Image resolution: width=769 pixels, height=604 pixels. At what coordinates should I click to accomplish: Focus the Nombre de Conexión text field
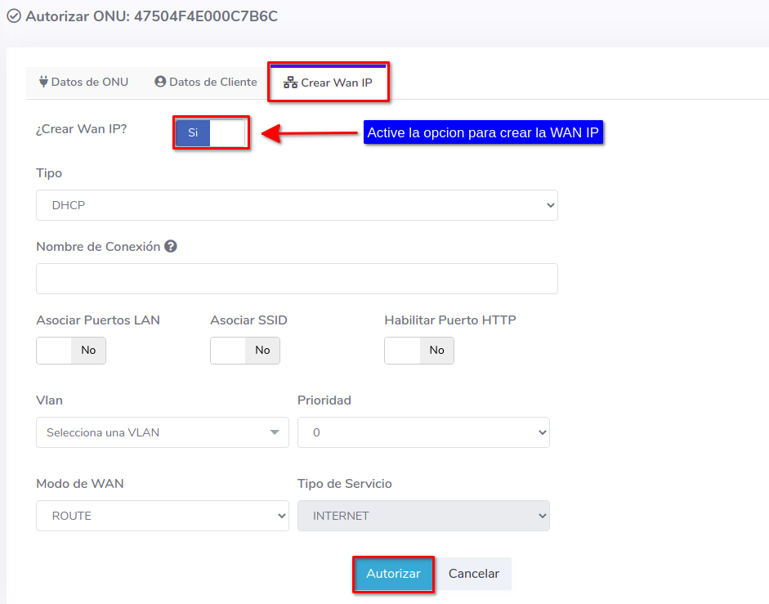[297, 279]
